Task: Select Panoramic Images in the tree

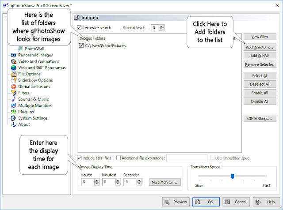Action: pos(35,55)
